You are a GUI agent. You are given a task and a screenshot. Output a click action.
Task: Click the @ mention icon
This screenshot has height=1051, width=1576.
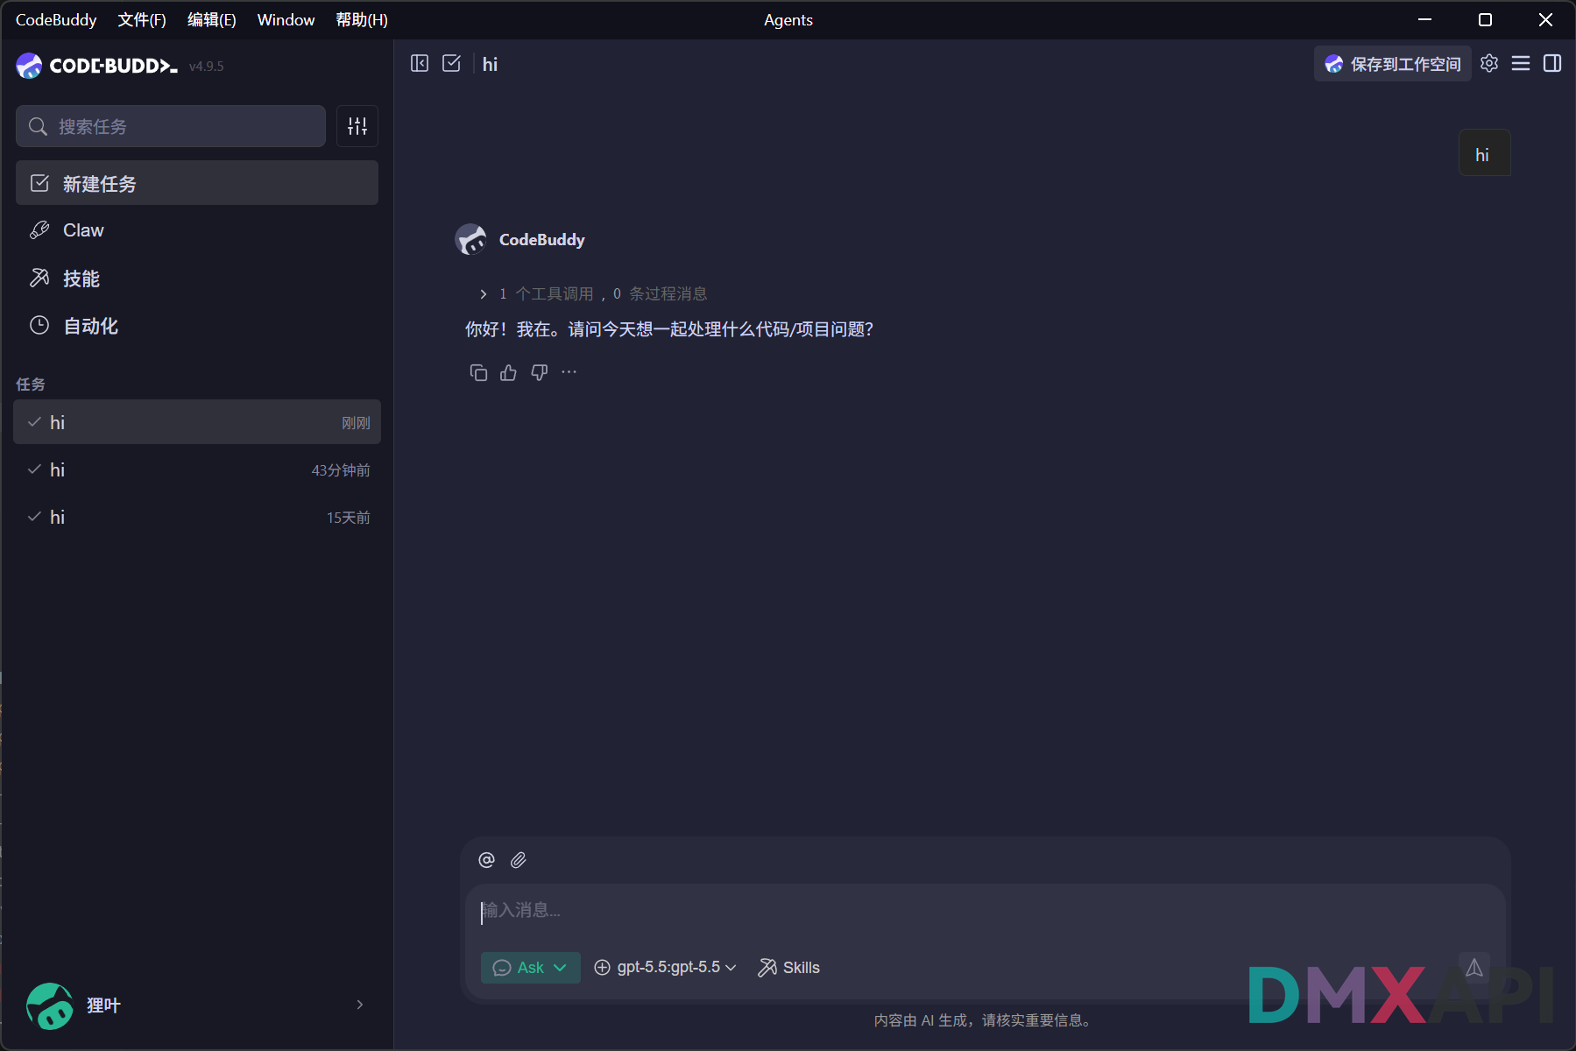[x=487, y=860]
